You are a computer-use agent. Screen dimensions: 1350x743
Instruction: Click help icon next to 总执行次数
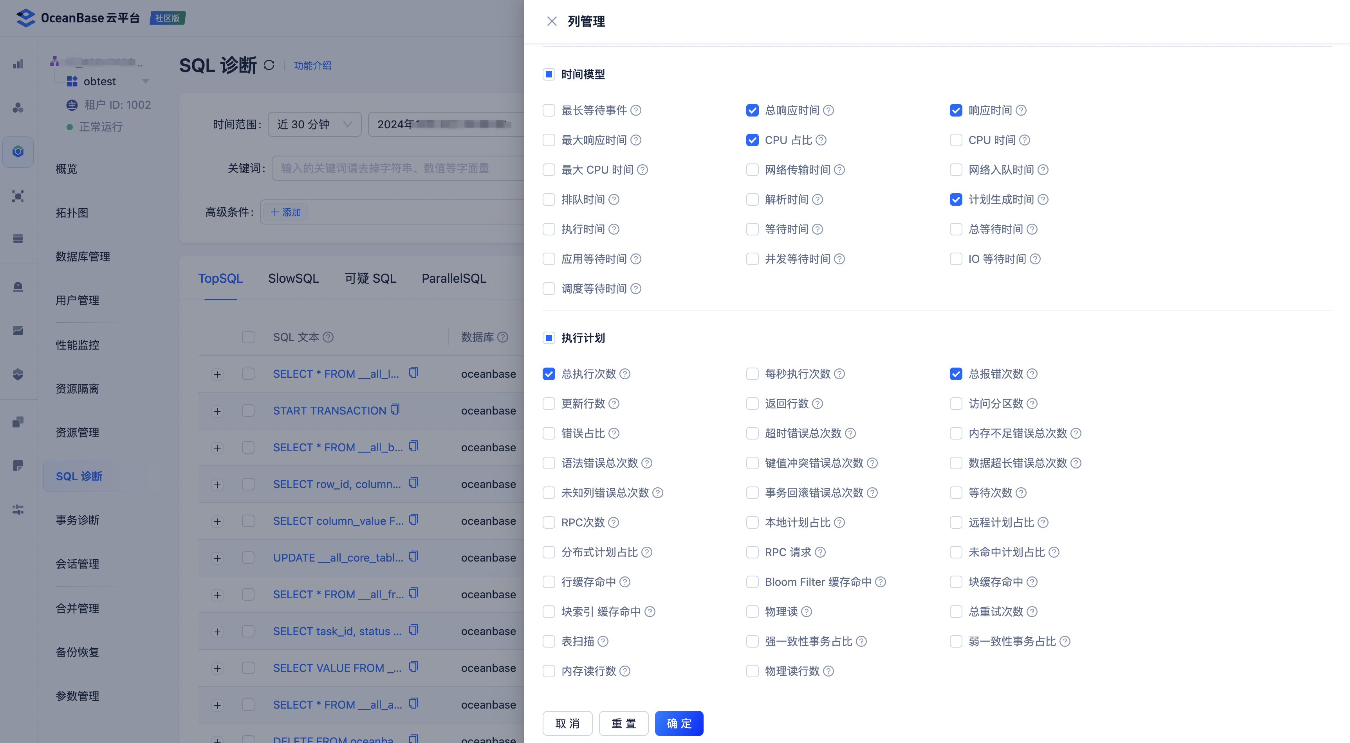(x=625, y=374)
